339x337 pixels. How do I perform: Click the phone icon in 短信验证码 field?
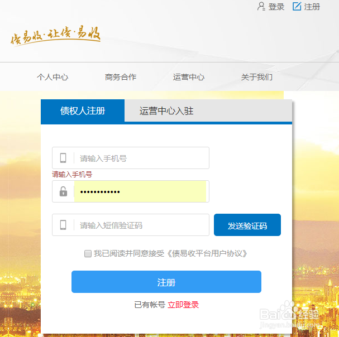(63, 225)
